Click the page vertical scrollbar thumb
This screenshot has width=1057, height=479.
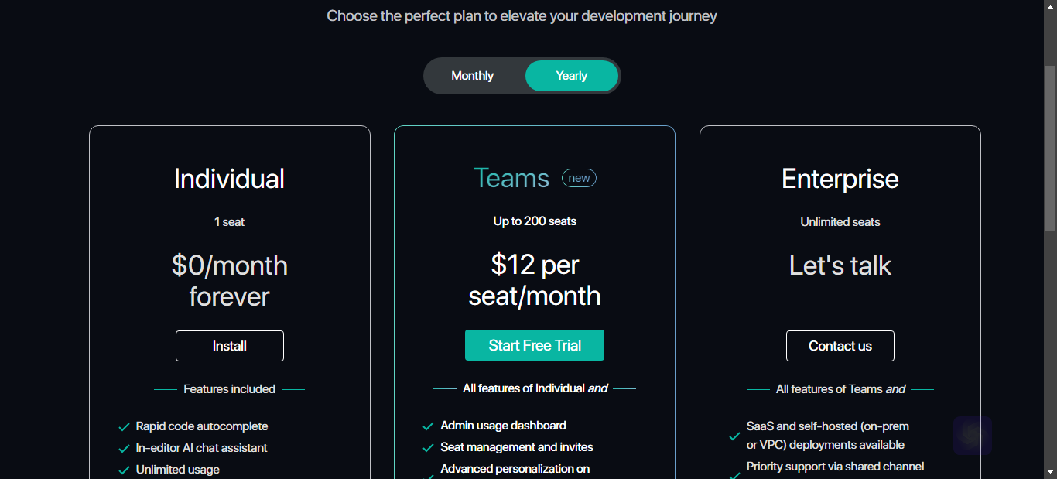point(1050,145)
